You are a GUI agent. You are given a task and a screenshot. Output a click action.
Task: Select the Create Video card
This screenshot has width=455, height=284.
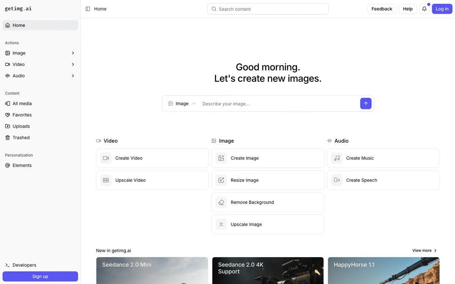(x=152, y=158)
